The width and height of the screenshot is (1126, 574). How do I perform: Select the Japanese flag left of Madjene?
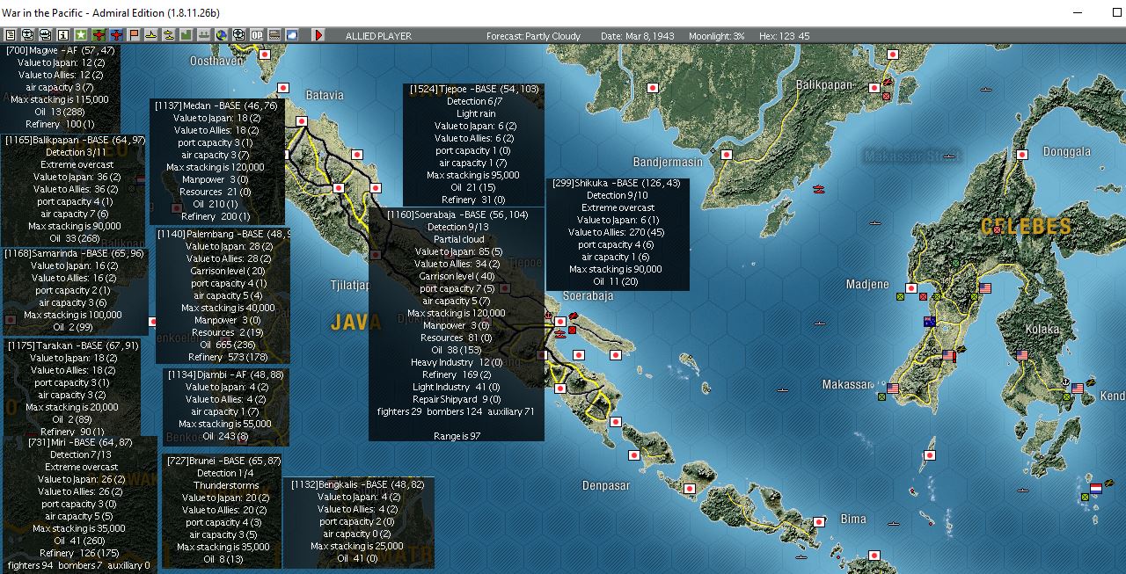pyautogui.click(x=911, y=288)
